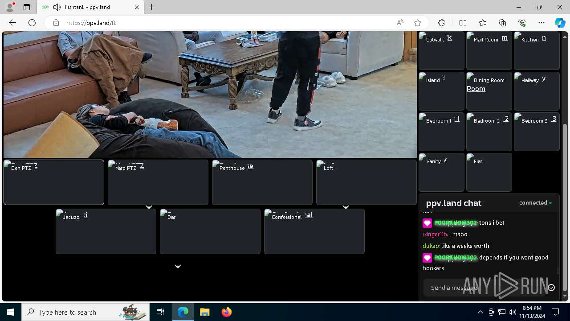The height and width of the screenshot is (321, 570).
Task: Mute the tab audio speaker icon
Action: (57, 7)
